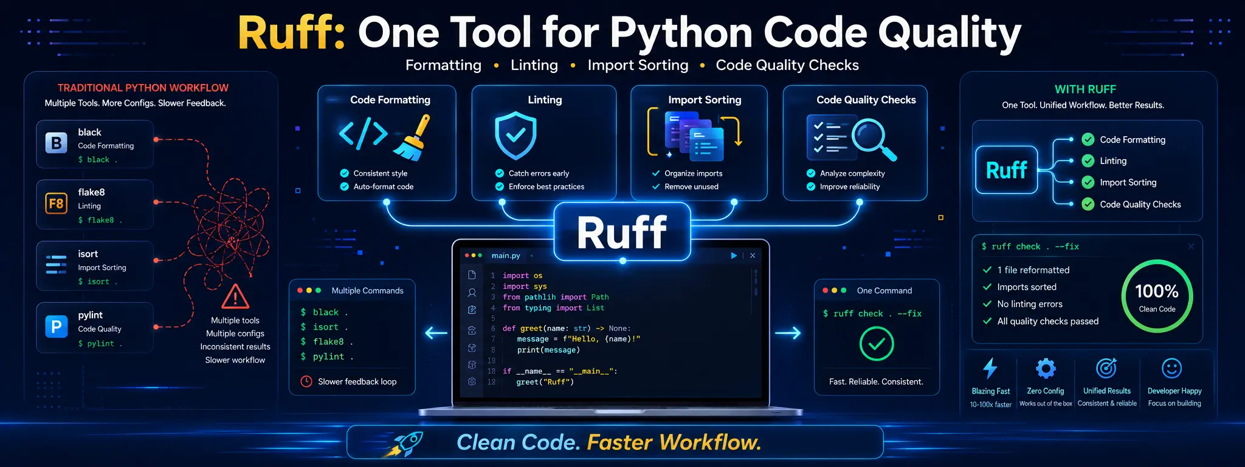
Task: Click the pylint 'P' icon
Action: coord(56,327)
